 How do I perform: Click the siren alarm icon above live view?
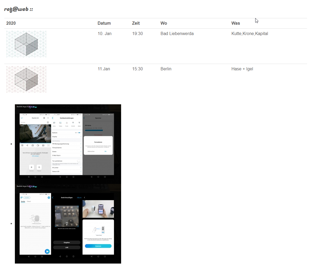click(48, 122)
